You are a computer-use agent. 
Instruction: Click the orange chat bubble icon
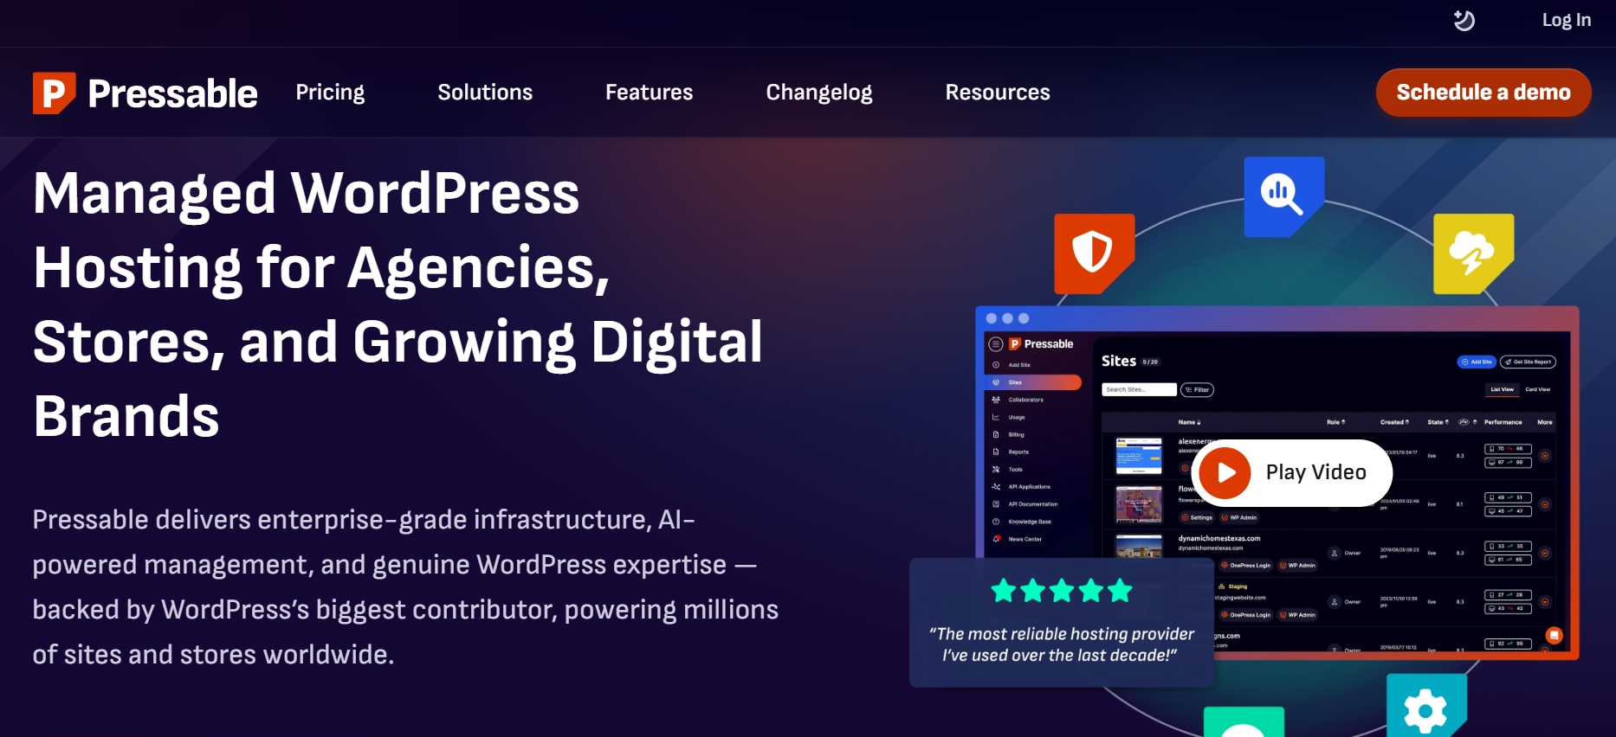1555,636
